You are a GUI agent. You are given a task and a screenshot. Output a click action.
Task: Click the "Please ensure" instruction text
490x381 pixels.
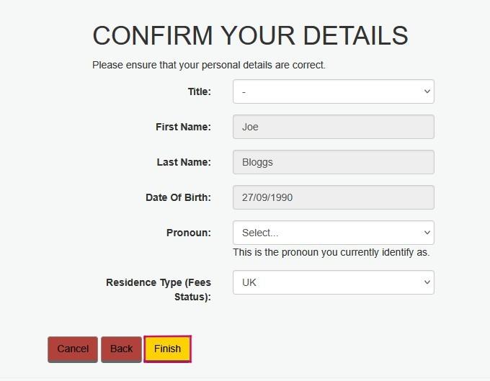point(209,65)
